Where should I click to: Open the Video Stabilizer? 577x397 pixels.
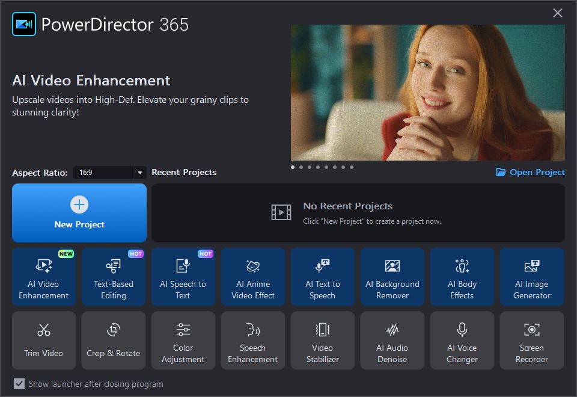[322, 340]
